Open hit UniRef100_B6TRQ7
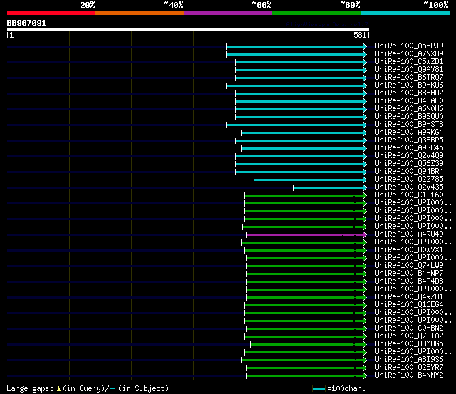Image resolution: width=456 pixels, height=394 pixels. [x=409, y=77]
